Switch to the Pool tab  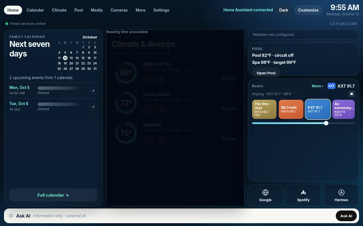(79, 10)
